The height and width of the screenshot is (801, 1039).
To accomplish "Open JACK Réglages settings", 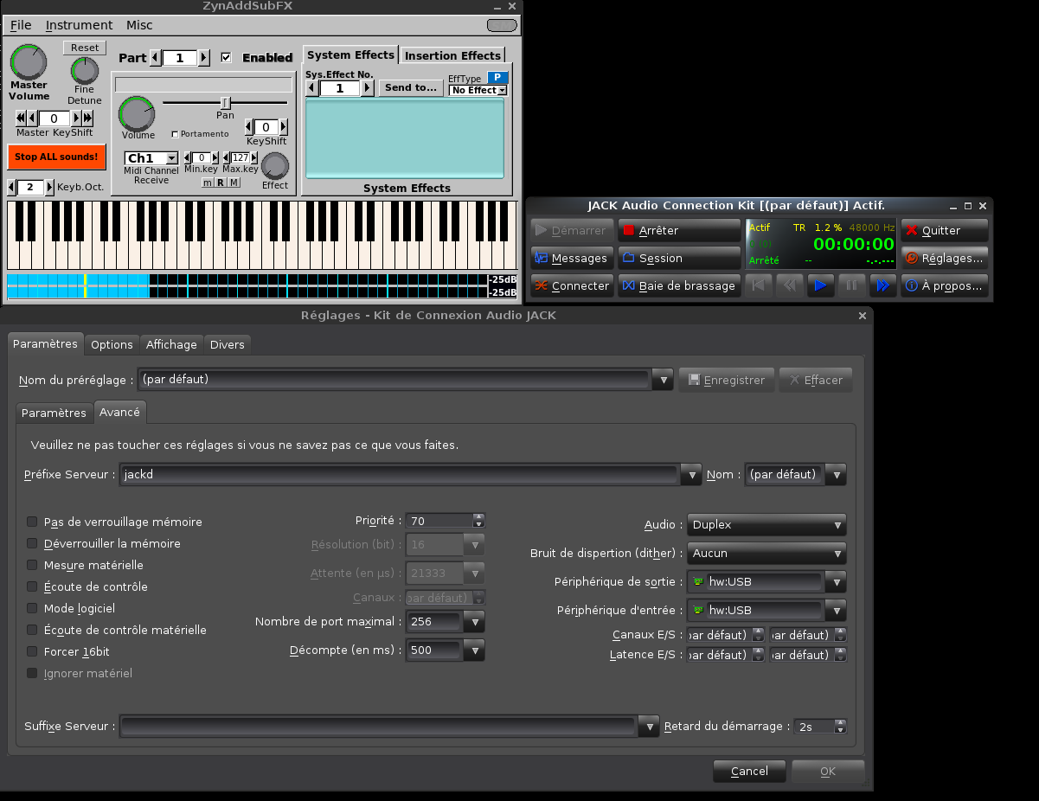I will click(944, 258).
